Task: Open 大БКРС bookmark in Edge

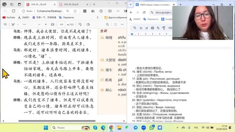Action: (23, 18)
